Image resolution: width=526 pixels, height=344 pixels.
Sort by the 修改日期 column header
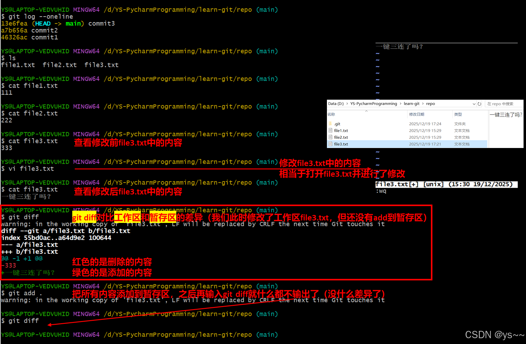(417, 114)
